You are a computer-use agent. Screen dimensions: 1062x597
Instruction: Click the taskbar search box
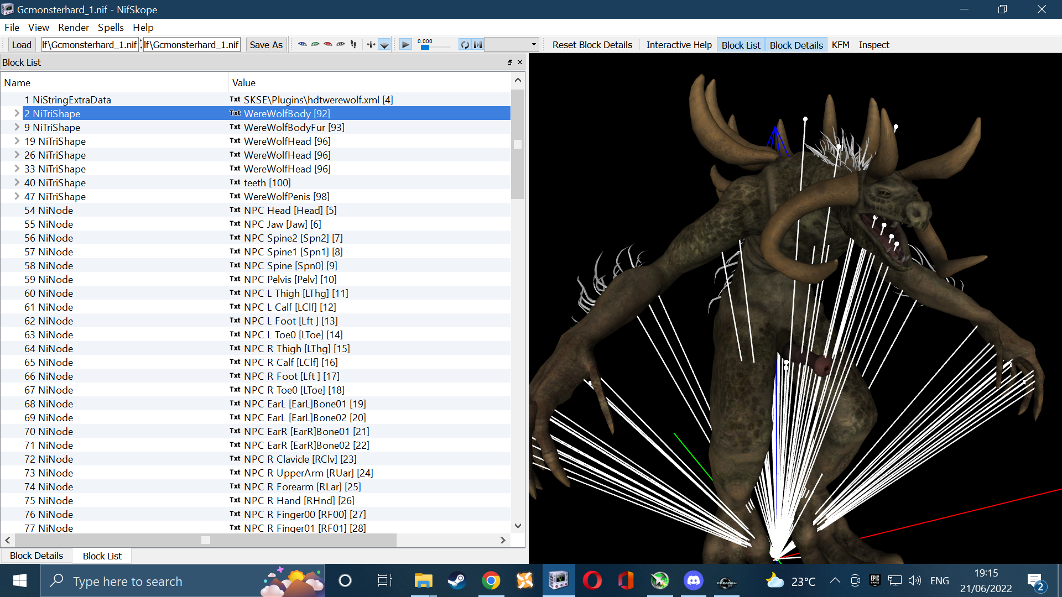pos(183,580)
